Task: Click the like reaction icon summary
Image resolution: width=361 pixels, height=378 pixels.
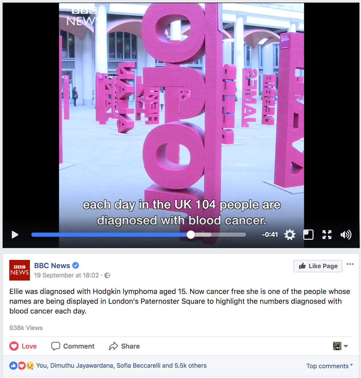Action: click(x=13, y=366)
